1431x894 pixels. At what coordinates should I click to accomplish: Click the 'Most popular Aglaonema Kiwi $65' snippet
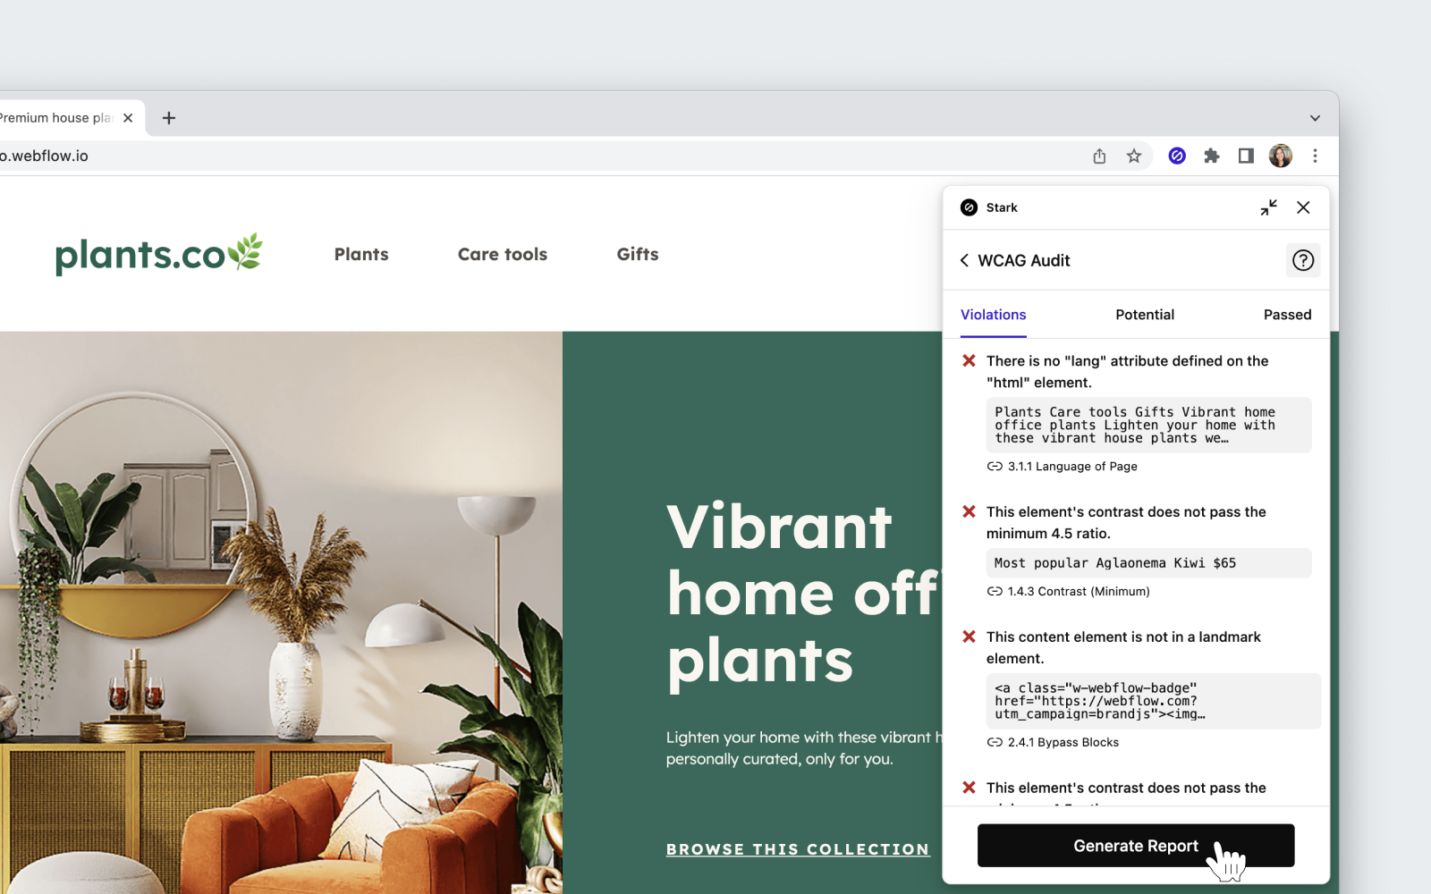pyautogui.click(x=1148, y=563)
